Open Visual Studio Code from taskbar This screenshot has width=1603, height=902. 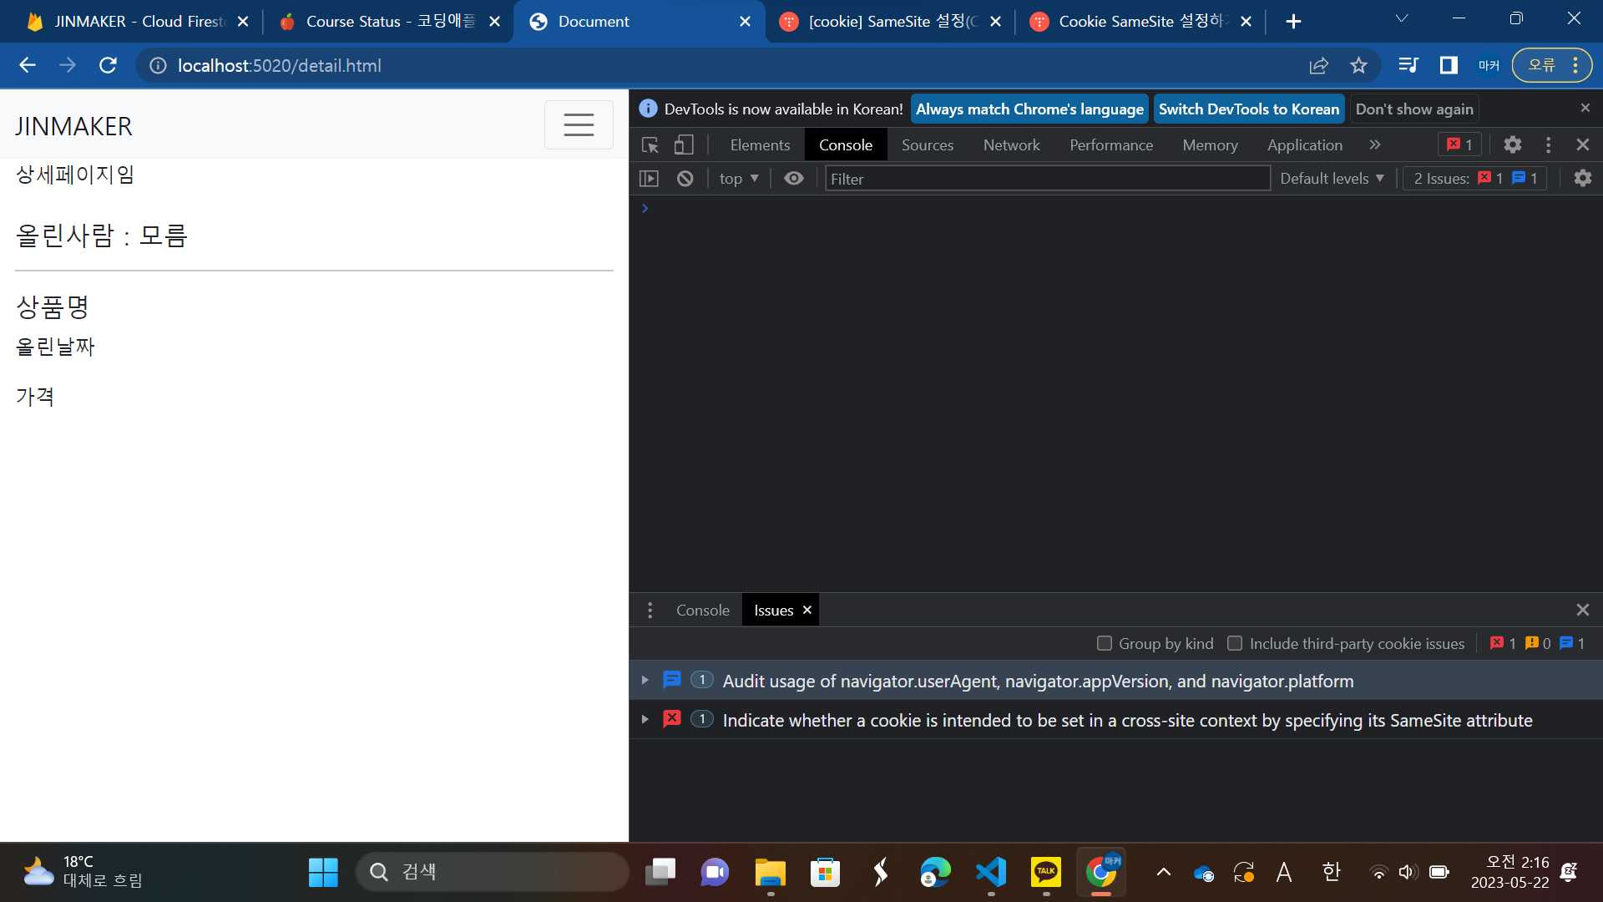pos(991,872)
